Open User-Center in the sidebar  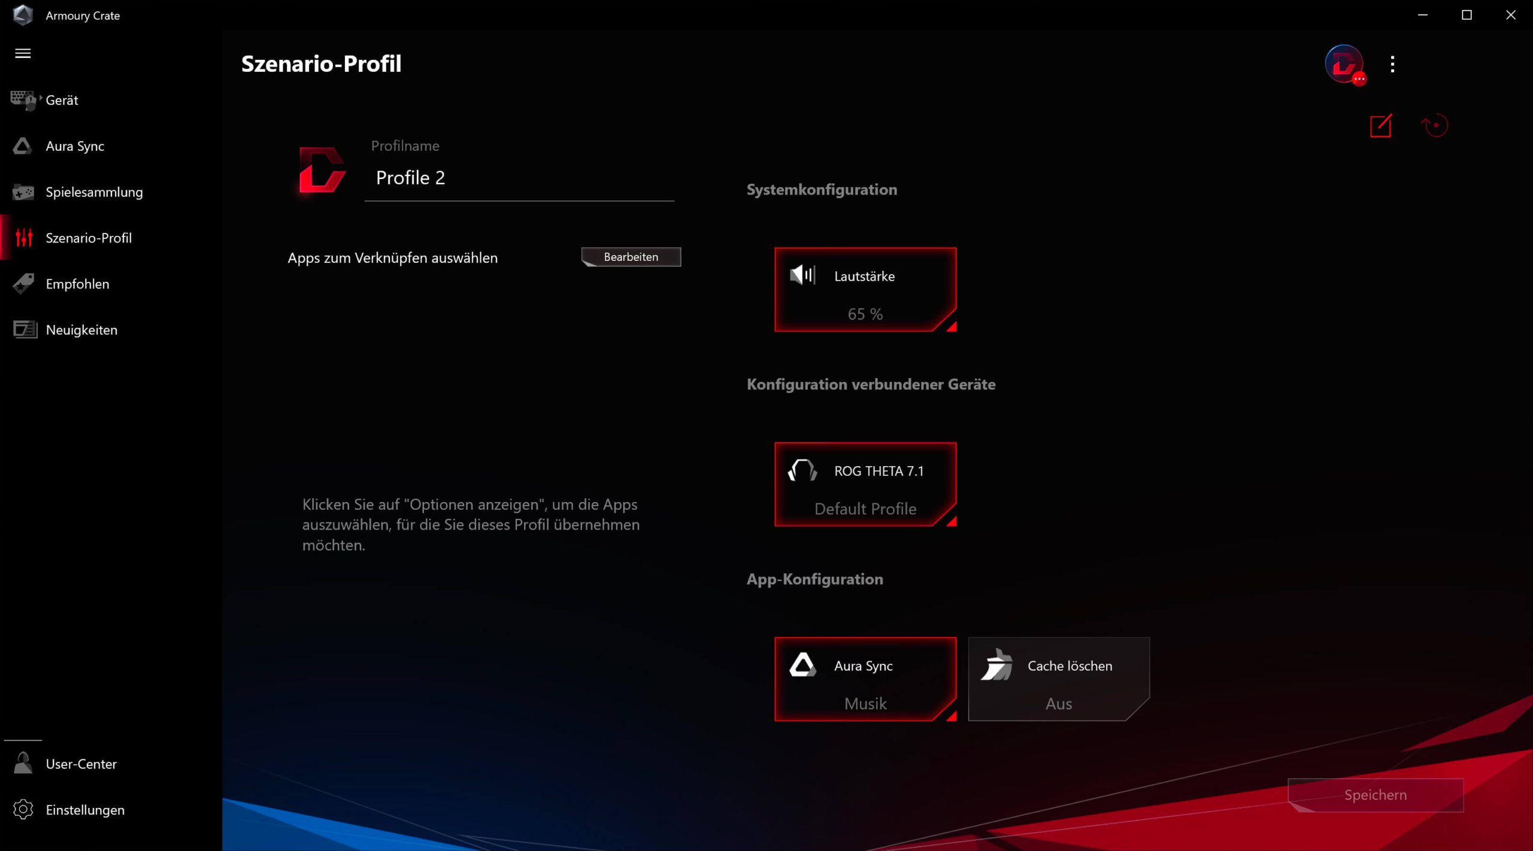click(x=81, y=764)
